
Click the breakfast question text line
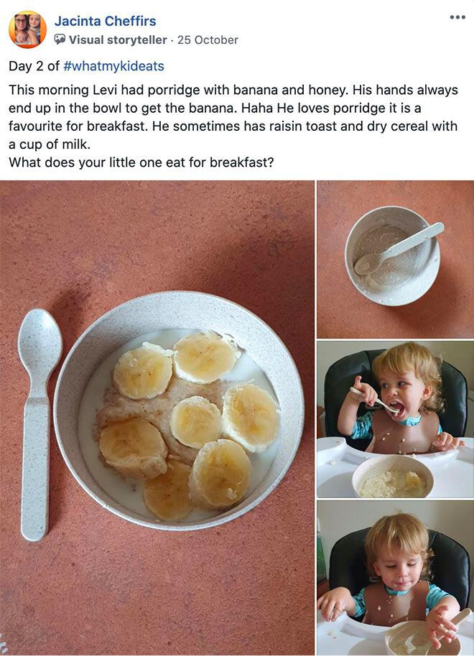click(x=141, y=162)
